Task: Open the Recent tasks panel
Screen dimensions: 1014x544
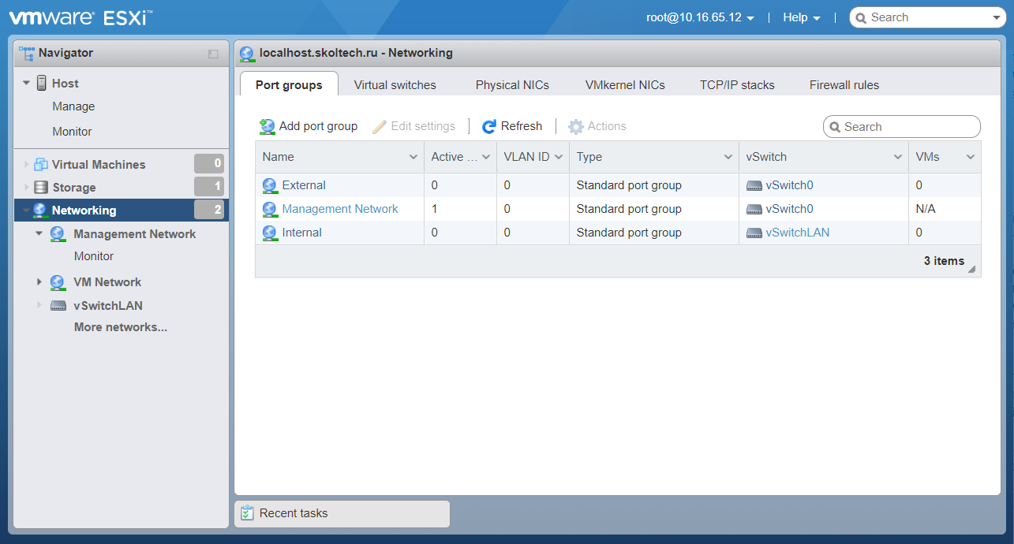Action: pyautogui.click(x=342, y=513)
